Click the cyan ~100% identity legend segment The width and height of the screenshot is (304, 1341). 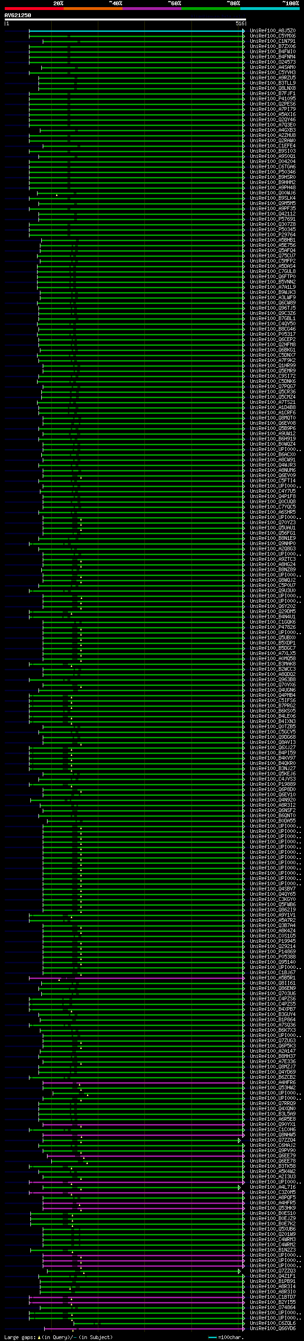(270, 9)
